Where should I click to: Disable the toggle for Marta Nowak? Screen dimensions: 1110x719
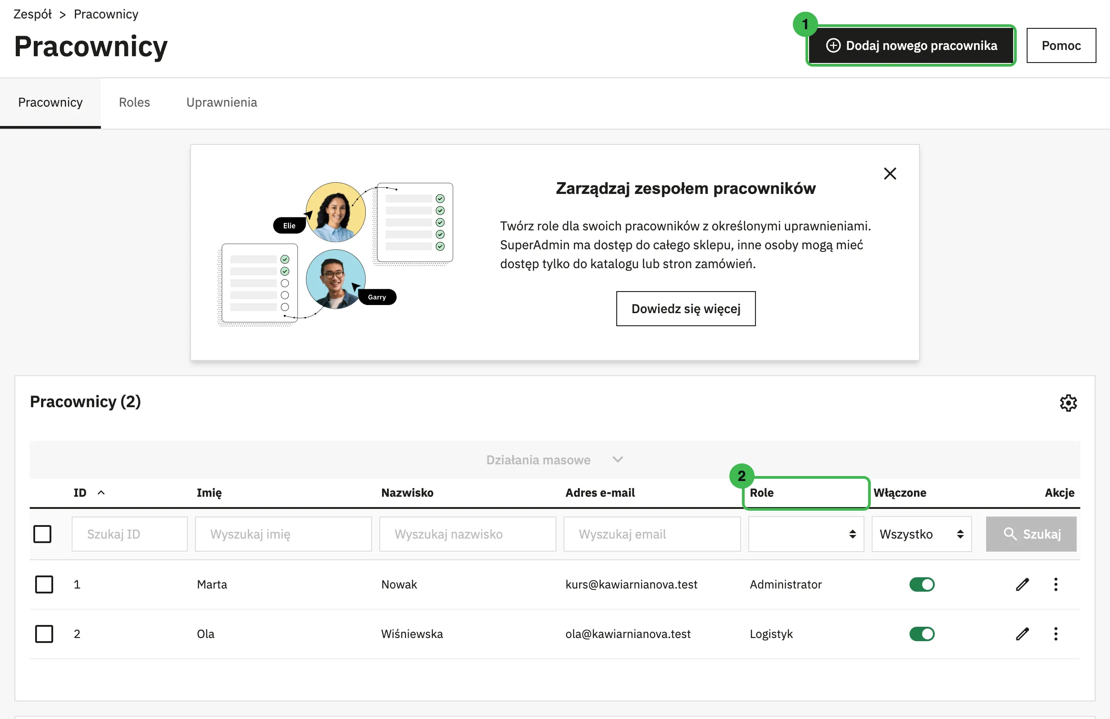pos(922,584)
